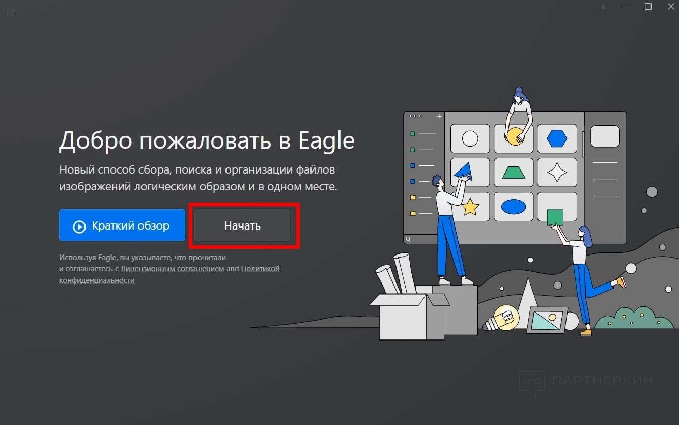
Task: Click the green trapezoid tile in illustration
Action: (x=514, y=173)
